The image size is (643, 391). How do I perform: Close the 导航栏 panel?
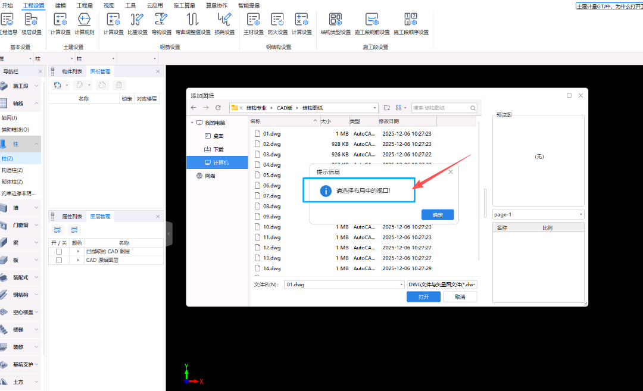tap(40, 71)
